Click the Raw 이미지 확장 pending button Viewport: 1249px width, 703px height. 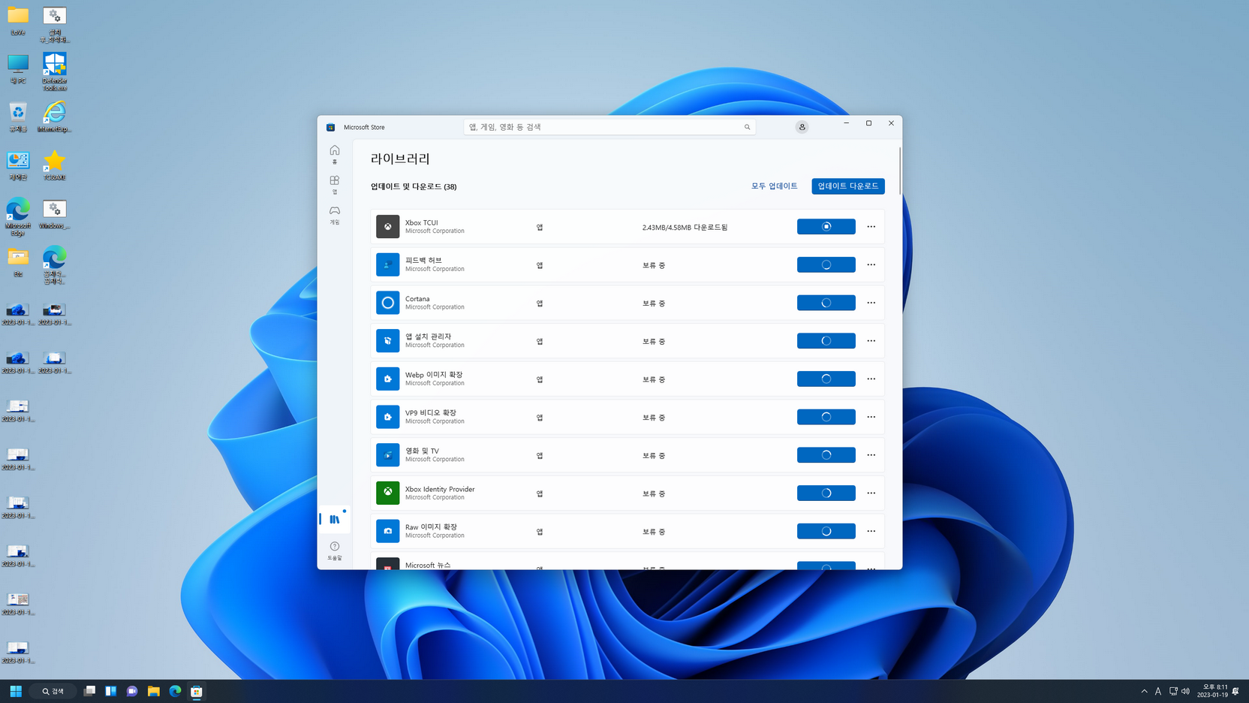tap(826, 531)
